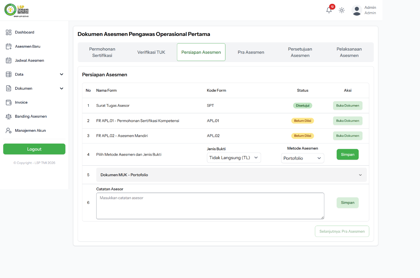This screenshot has width=420, height=278.
Task: Open the FR APL.01 document
Action: (x=348, y=121)
